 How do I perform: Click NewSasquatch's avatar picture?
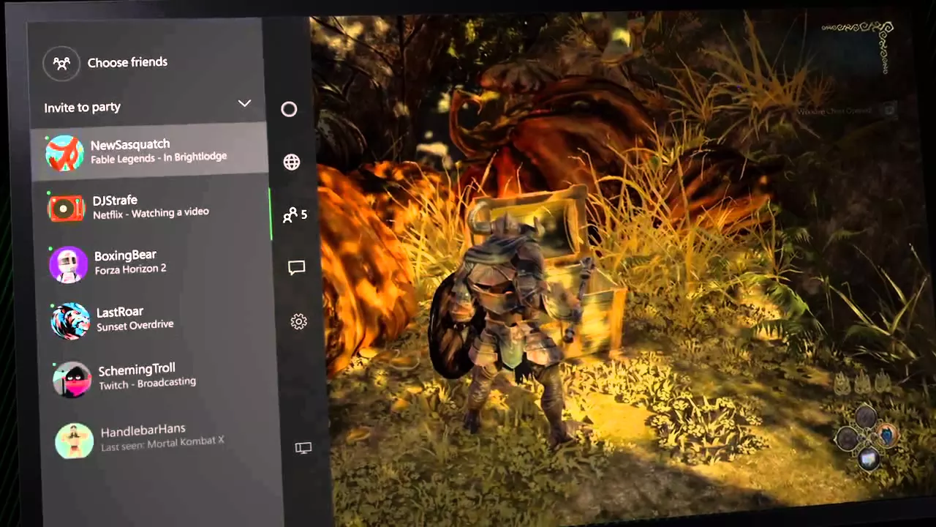64,153
